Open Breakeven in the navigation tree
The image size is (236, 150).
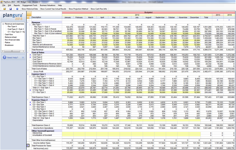[x=9, y=45]
